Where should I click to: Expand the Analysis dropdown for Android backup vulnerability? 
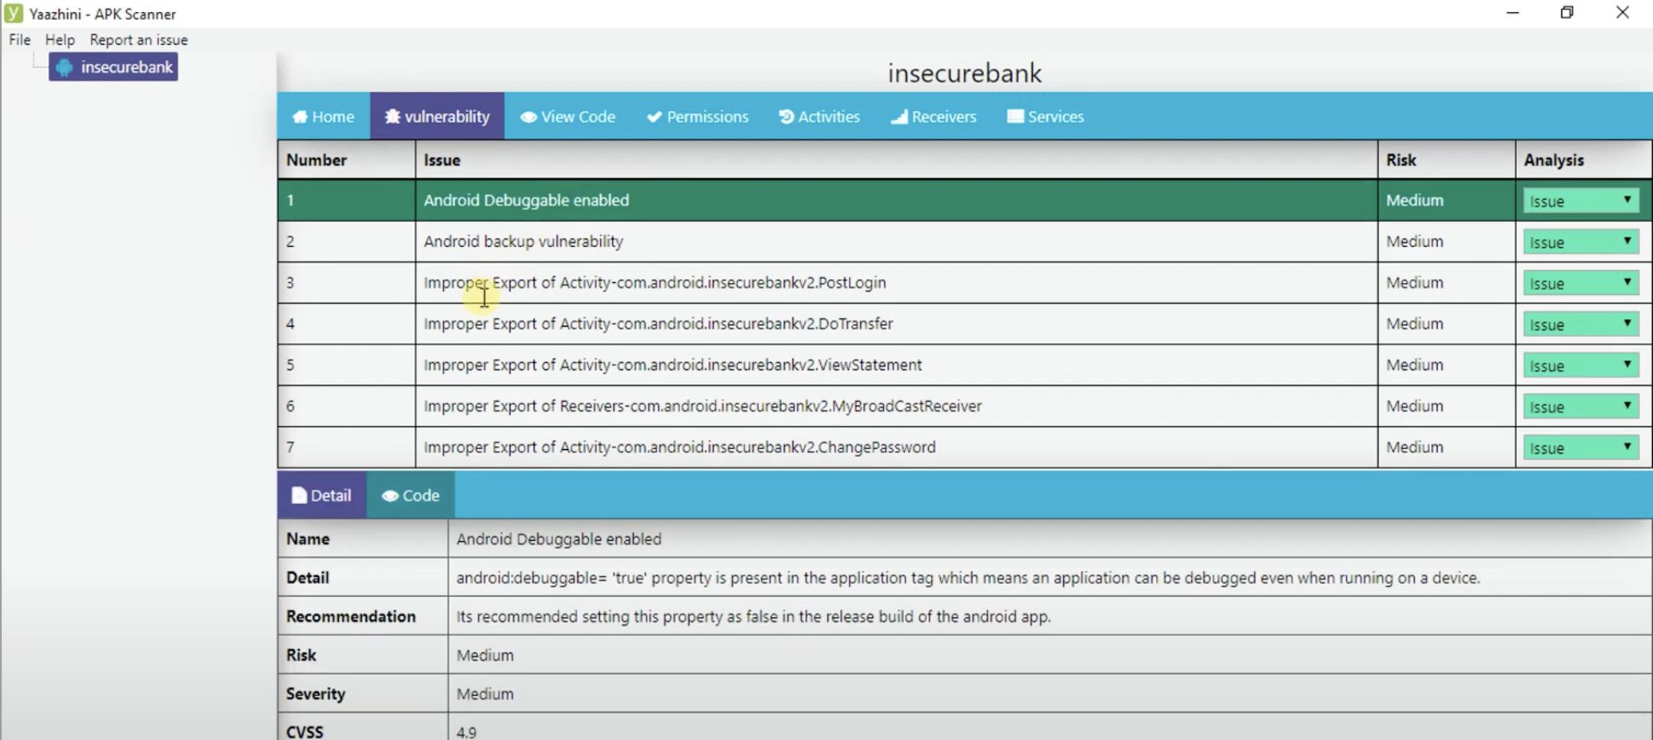click(x=1580, y=242)
